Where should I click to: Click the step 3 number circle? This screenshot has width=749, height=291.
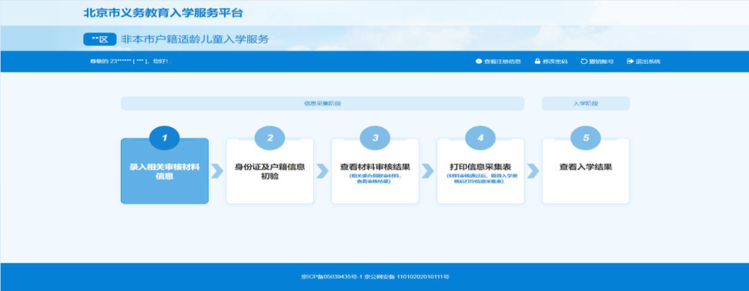point(375,138)
